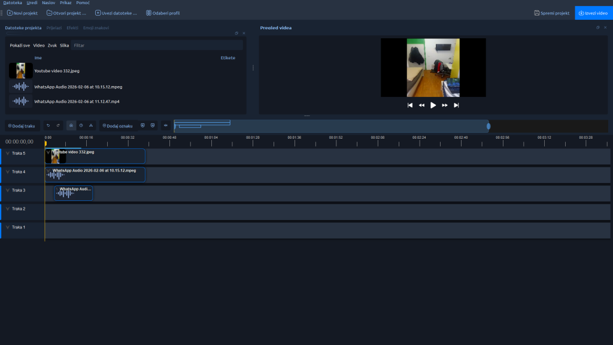This screenshot has height=345, width=613.
Task: Open Traka 3 dropdown arrow
Action: click(7, 190)
